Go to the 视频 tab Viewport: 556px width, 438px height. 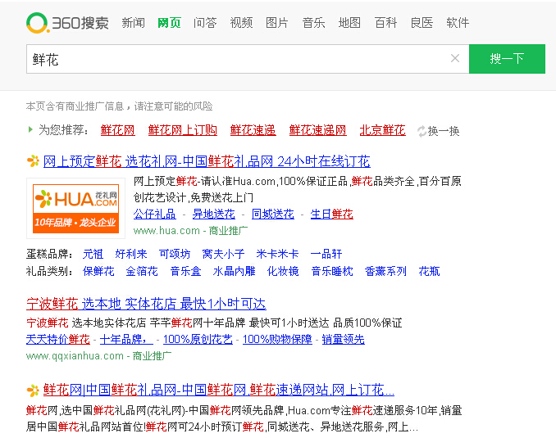241,23
